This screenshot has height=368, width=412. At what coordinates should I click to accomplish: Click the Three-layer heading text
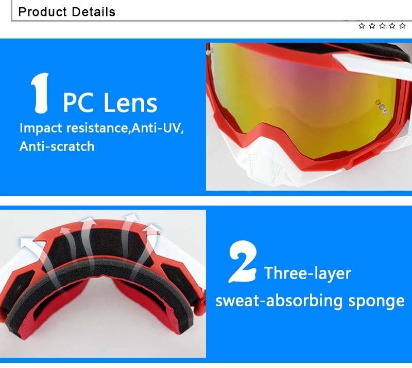point(307,273)
